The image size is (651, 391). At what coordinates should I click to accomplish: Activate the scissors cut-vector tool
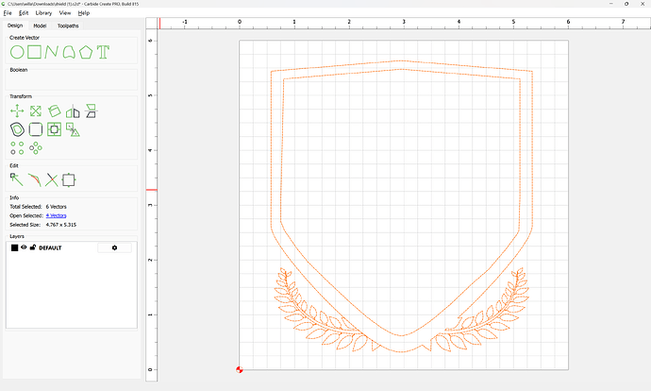click(x=52, y=180)
